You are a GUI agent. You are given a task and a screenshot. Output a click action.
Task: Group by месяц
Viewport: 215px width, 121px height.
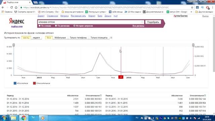pos(26,38)
